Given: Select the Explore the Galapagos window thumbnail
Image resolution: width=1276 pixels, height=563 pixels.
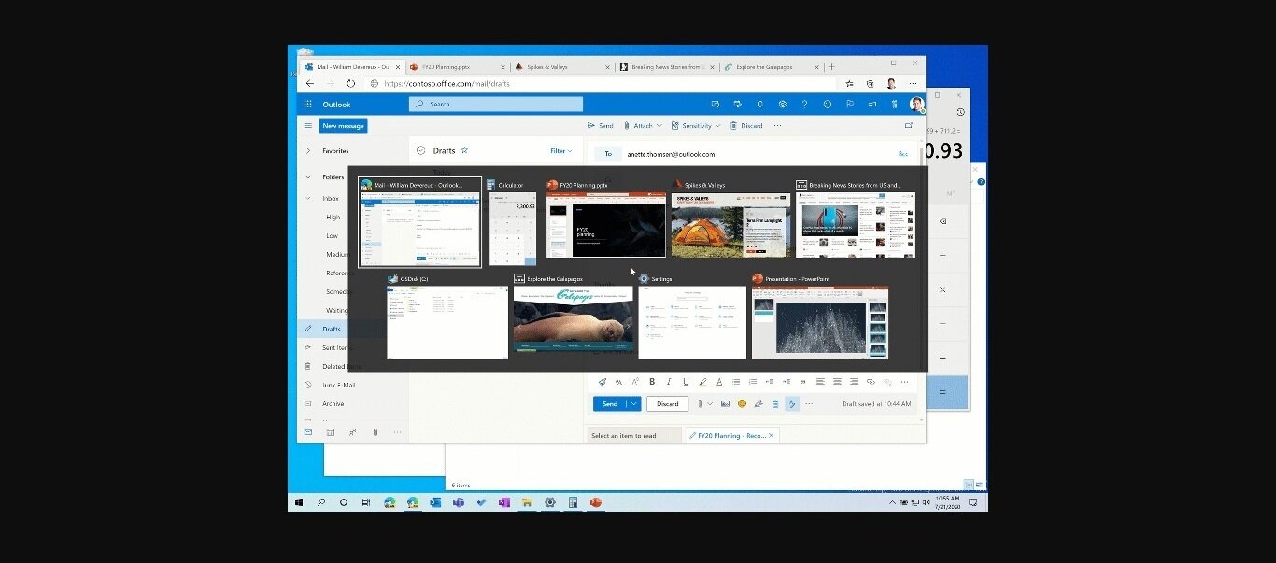Looking at the screenshot, I should 573,321.
